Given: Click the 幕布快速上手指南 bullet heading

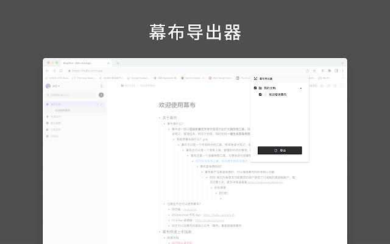Looking at the screenshot, I should (177, 232).
